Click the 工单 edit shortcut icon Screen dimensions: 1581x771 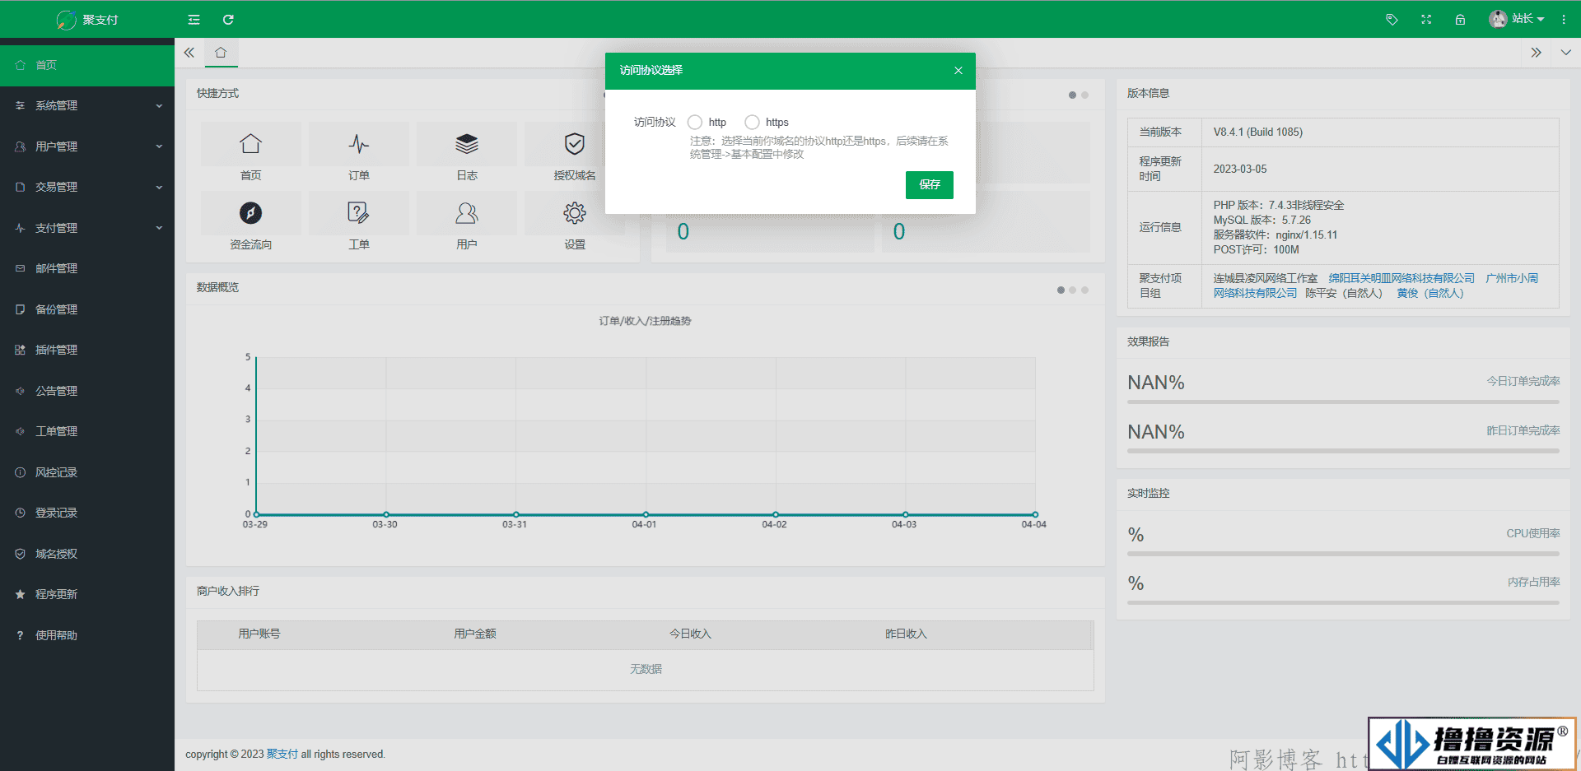click(x=358, y=213)
